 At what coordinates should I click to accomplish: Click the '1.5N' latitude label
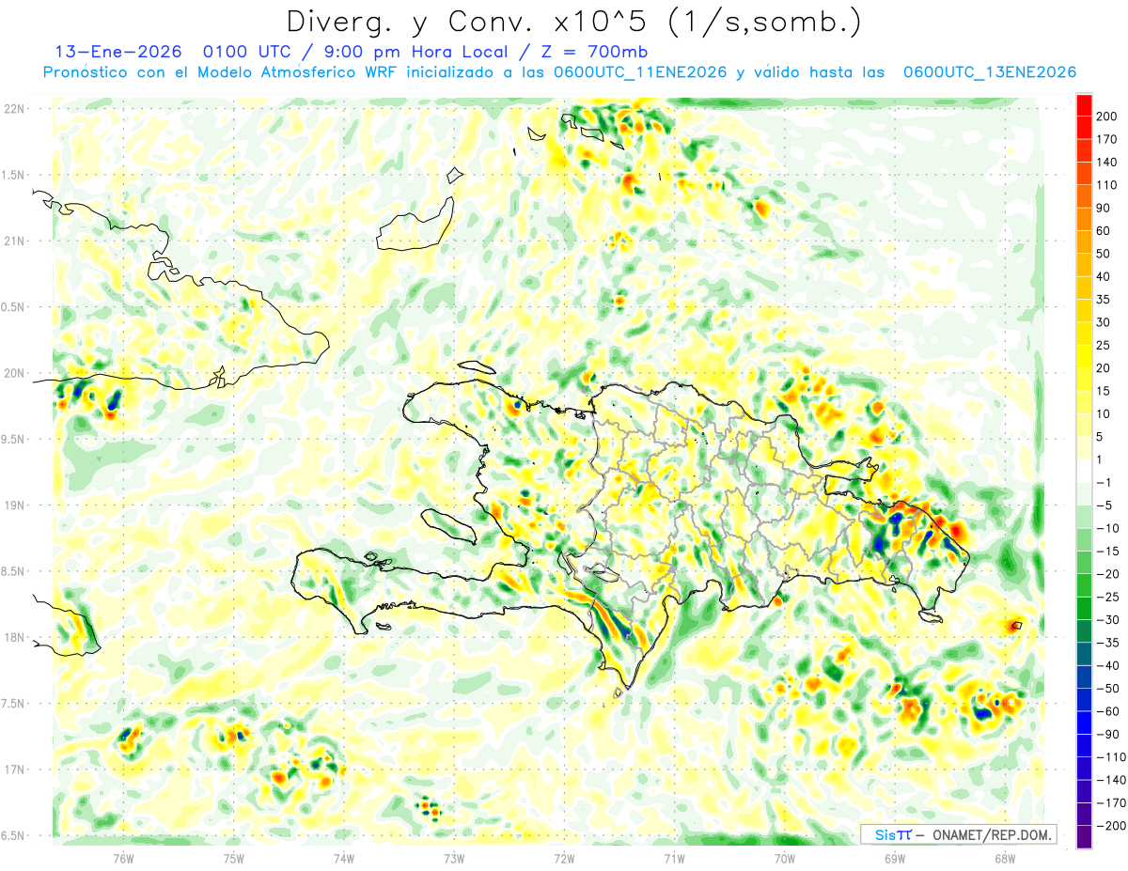click(x=13, y=175)
